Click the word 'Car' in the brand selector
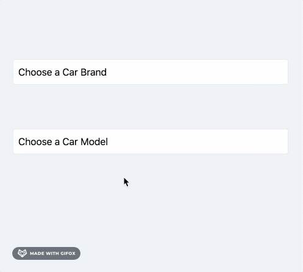The height and width of the screenshot is (272, 303). 70,72
